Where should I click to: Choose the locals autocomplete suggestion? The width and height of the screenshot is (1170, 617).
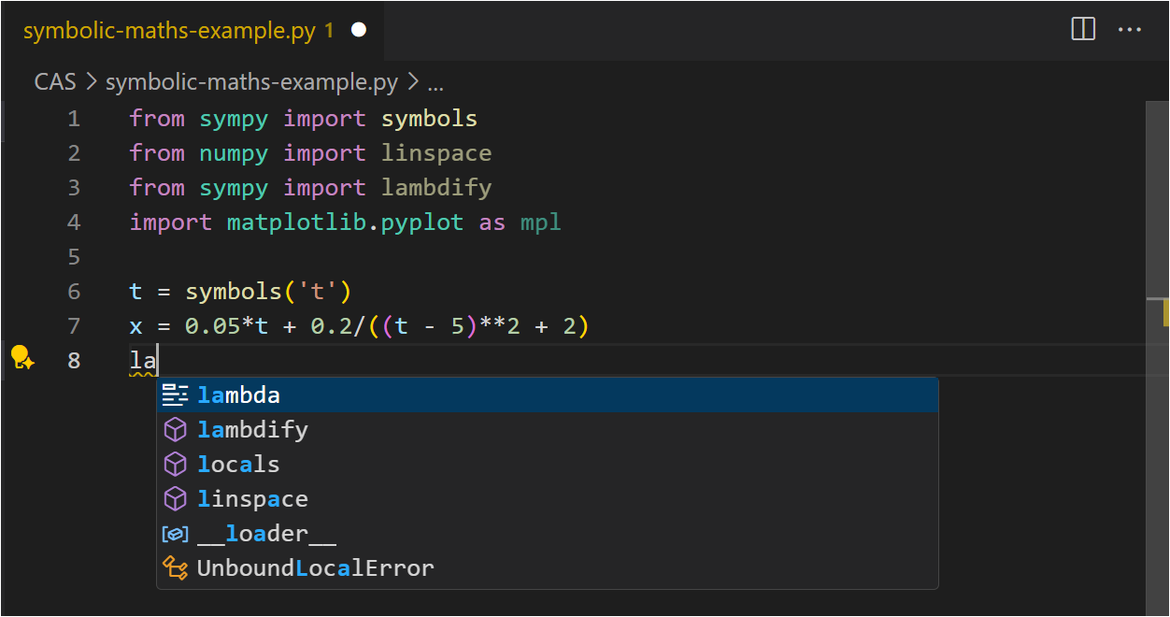(548, 465)
